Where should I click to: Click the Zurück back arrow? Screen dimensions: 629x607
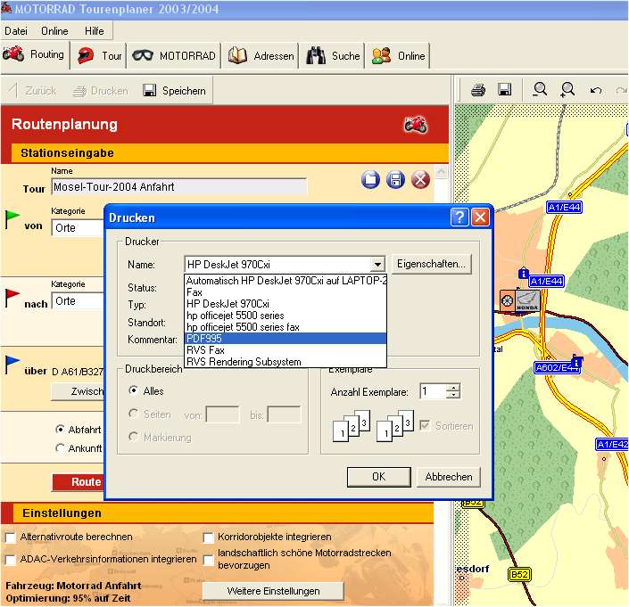32,91
